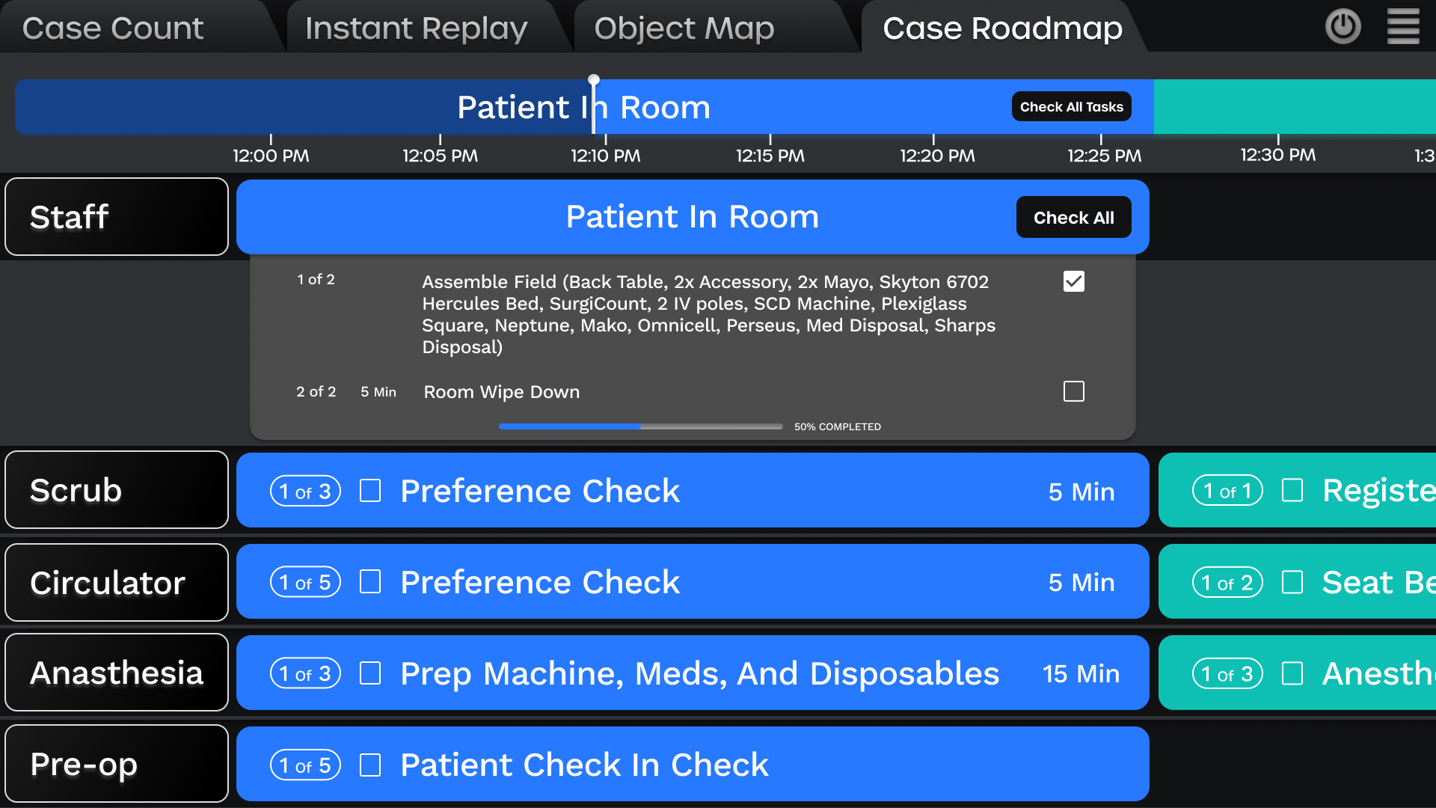Uncheck the Assemble Field task
The image size is (1436, 808).
tap(1073, 281)
